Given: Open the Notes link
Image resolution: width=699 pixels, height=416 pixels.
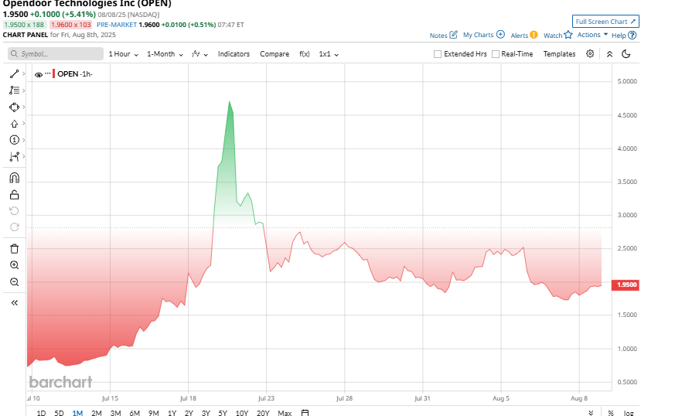Looking at the screenshot, I should pyautogui.click(x=438, y=36).
